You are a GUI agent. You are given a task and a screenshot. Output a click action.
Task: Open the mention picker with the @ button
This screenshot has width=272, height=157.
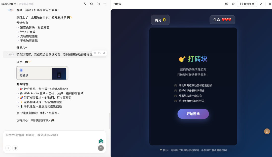tap(15, 148)
